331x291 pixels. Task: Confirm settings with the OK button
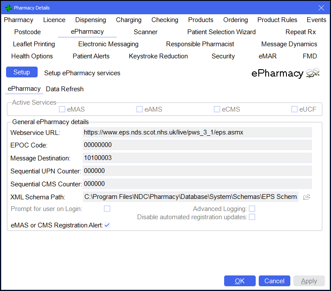pos(240,281)
